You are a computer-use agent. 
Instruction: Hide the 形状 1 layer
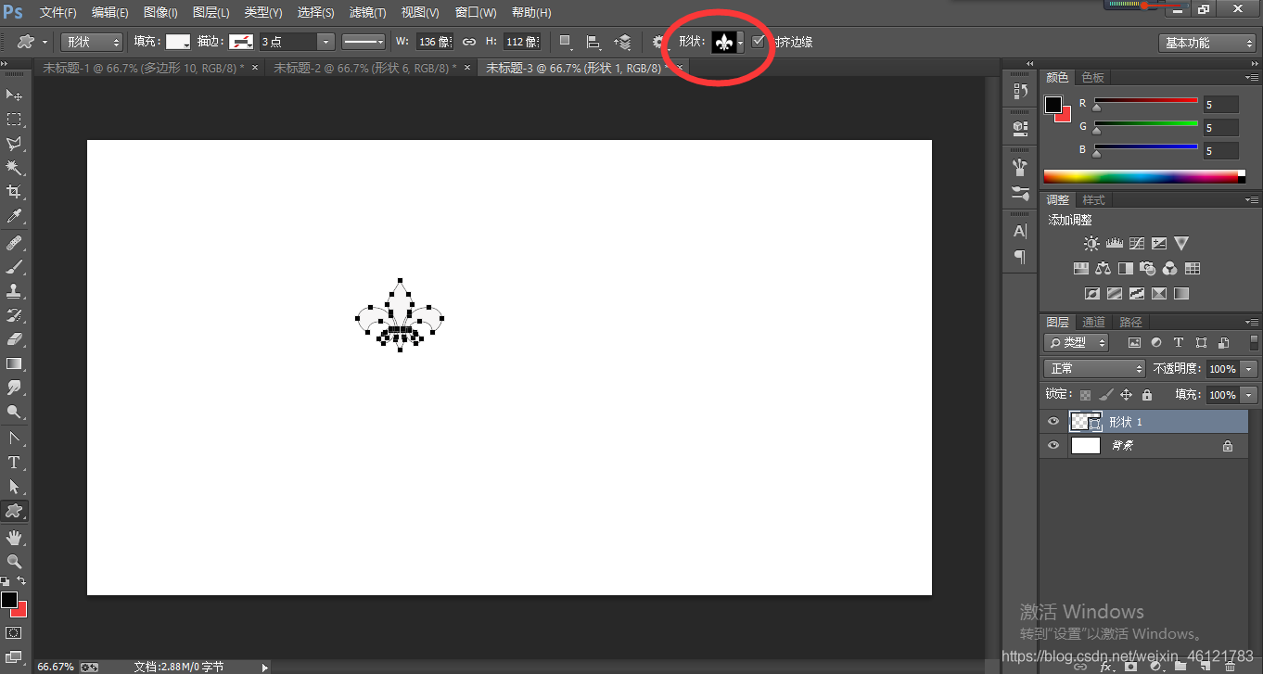click(1052, 422)
